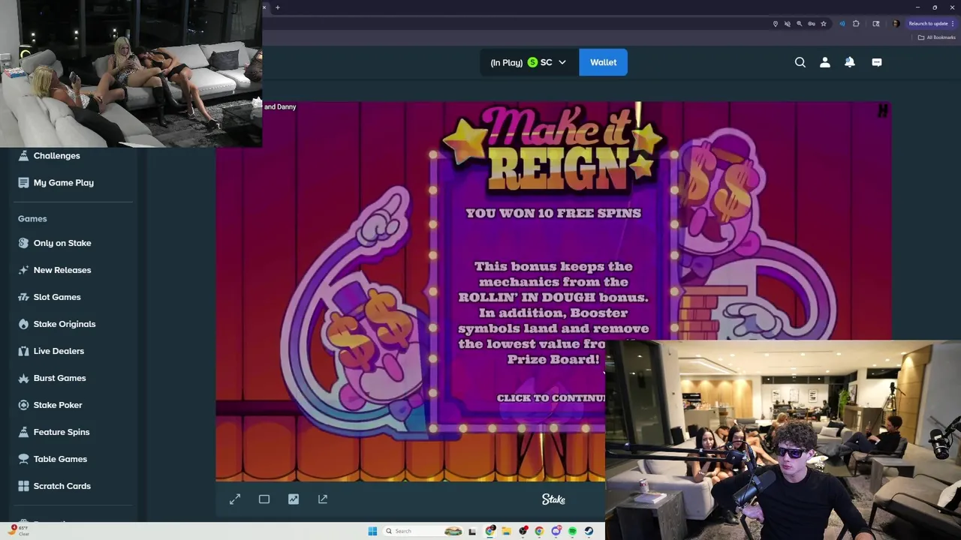Open the extensions puzzle icon

tap(856, 23)
